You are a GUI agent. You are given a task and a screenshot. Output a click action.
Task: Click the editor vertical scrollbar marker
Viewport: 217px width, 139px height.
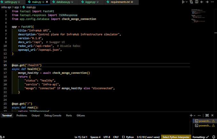216,33
